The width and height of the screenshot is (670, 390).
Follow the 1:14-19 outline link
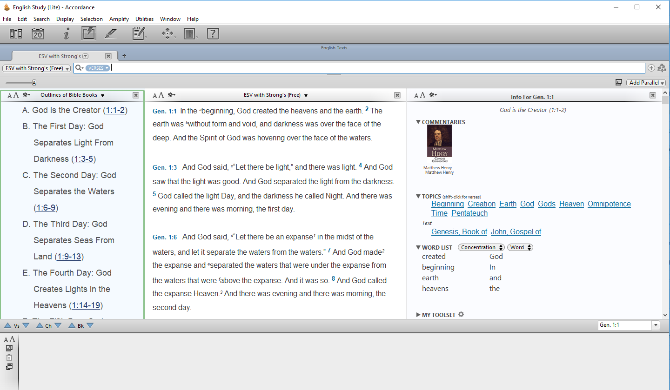click(x=86, y=305)
